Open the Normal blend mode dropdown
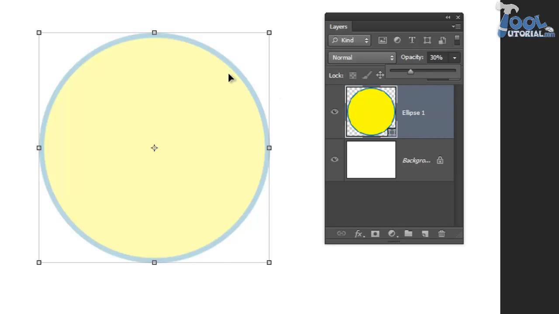Viewport: 559px width, 314px height. 362,58
